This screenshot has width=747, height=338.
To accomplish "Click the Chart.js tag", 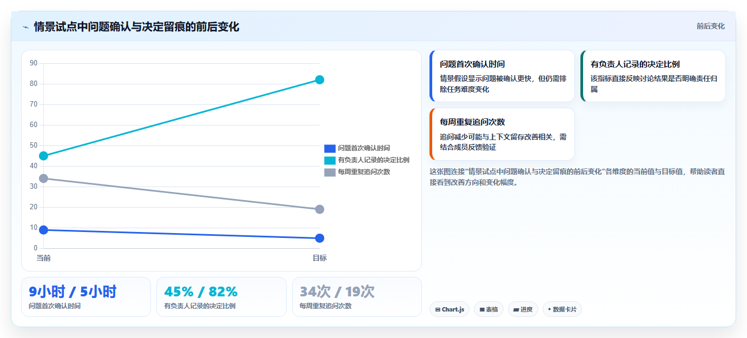I will [449, 309].
